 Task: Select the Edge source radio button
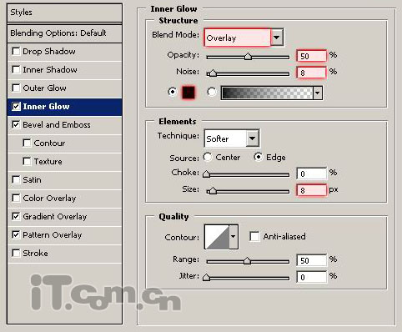[259, 157]
